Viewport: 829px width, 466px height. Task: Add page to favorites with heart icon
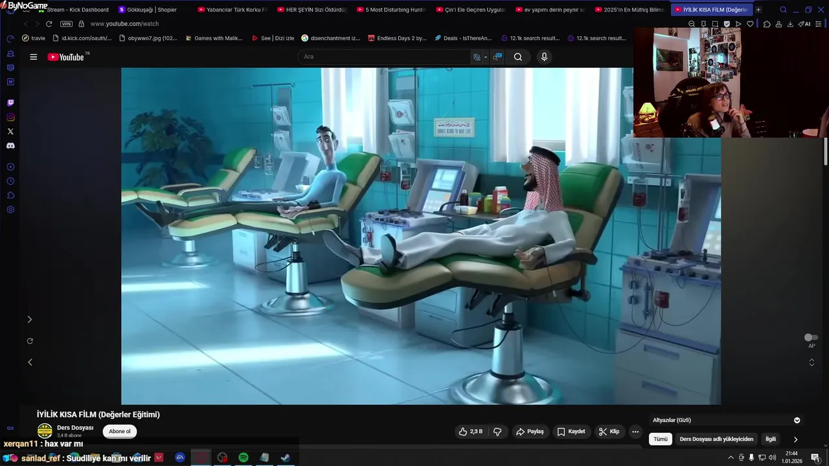tap(750, 24)
